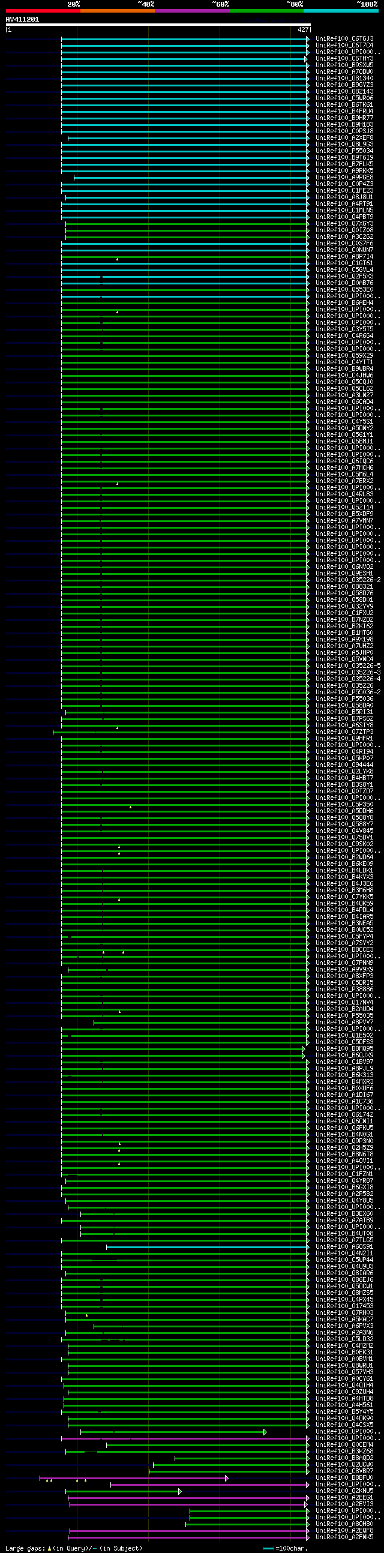Viewport: 384px width, 1553px height.
Task: Open hit UniRef100_B4FRU4
Action: [x=344, y=112]
